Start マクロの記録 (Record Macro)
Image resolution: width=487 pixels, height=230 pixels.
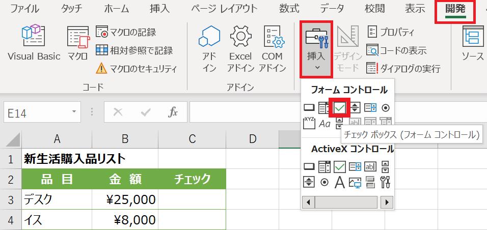coord(126,33)
